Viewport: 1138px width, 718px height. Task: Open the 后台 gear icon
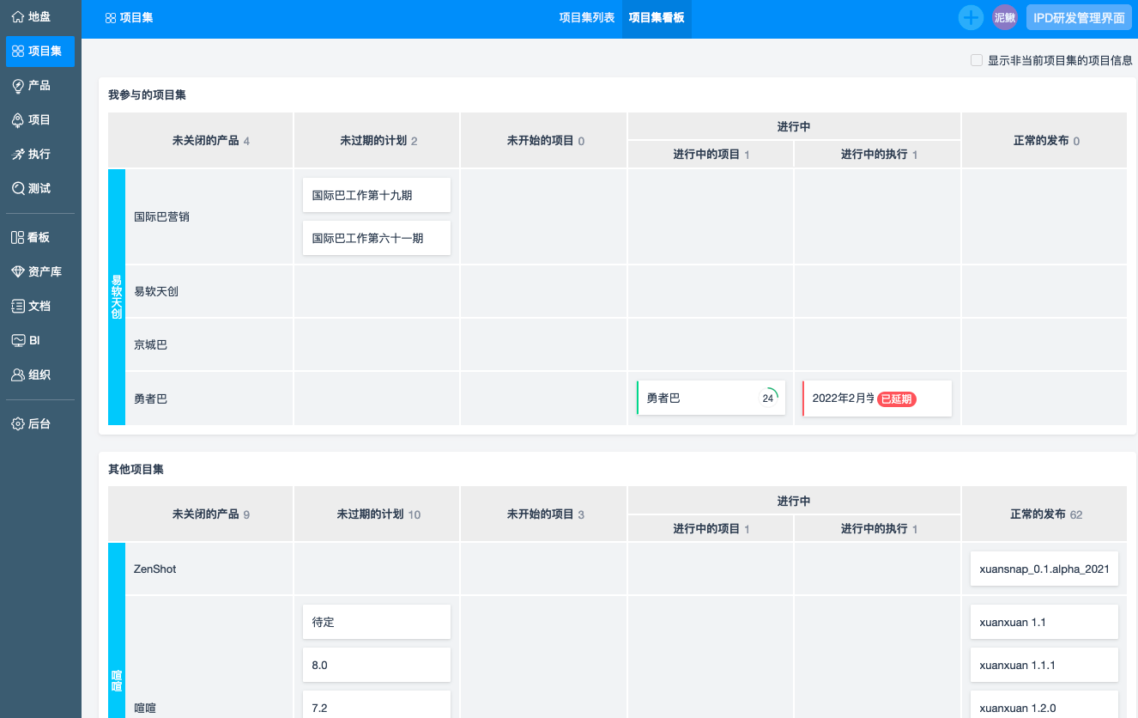click(18, 423)
